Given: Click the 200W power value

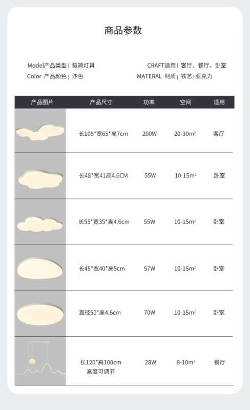Looking at the screenshot, I should (x=150, y=134).
